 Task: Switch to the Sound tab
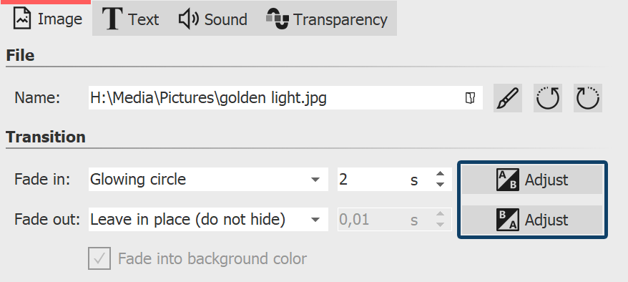213,19
